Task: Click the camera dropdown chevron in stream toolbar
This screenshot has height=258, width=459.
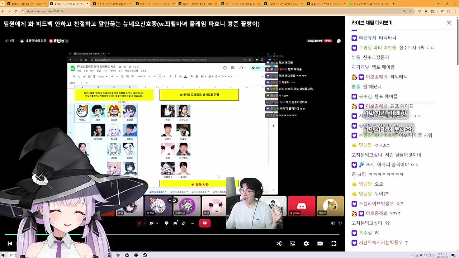Action: (x=157, y=223)
